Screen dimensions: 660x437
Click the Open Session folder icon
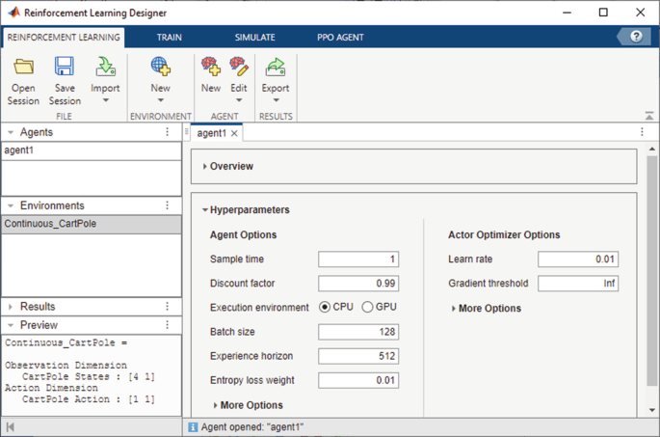[23, 68]
